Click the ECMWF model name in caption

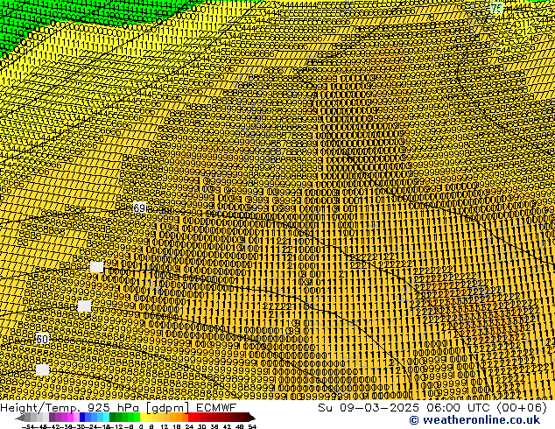[215, 407]
